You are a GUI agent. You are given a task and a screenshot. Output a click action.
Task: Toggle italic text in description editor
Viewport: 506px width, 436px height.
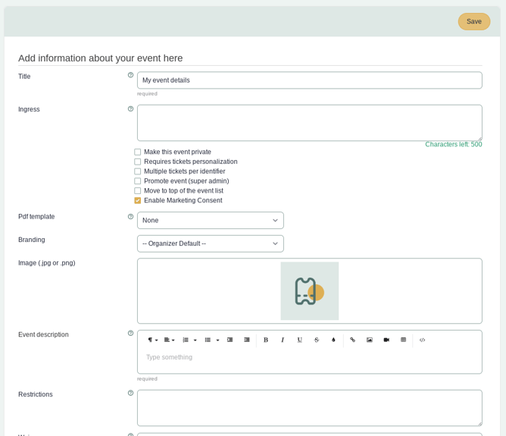[x=283, y=340]
